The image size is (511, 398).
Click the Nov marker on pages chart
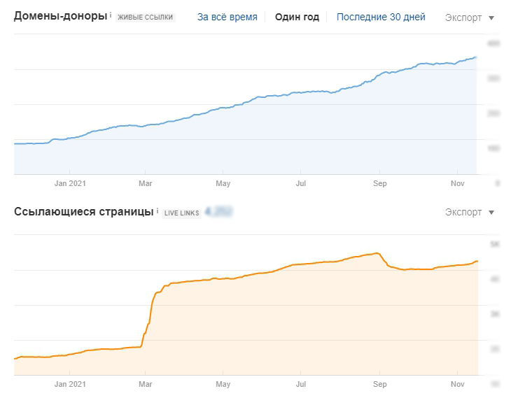click(457, 384)
